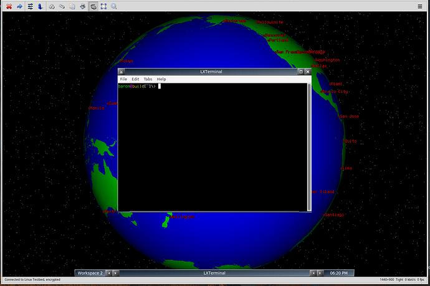430x286 pixels.
Task: Open the Edit menu in LXTerminal
Action: [135, 79]
